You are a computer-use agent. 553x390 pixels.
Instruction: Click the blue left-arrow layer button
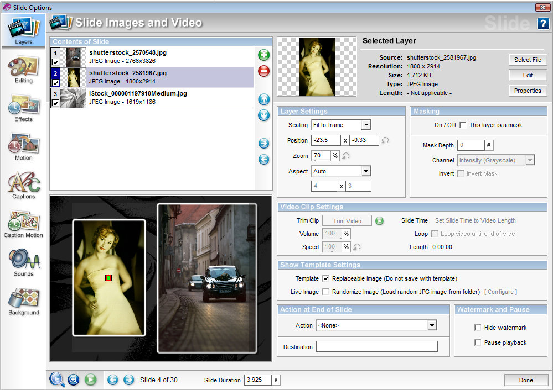(264, 160)
